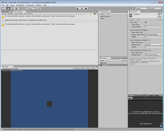Check Bake Into Pose under Root Transform Rotation
Viewport: 164px width, 131px height.
pyautogui.click(x=146, y=32)
